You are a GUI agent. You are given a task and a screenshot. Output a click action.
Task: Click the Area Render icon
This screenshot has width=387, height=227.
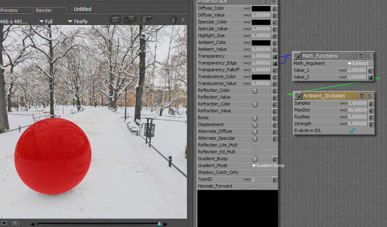pyautogui.click(x=130, y=19)
